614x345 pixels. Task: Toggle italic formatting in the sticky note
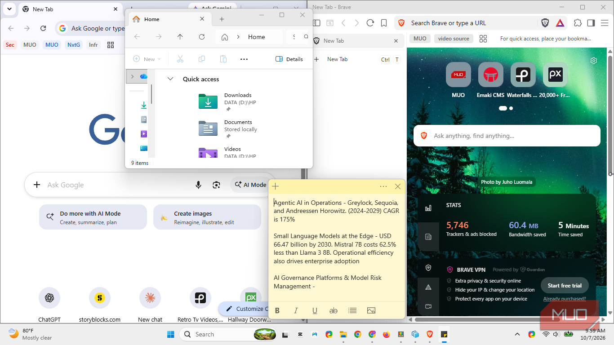point(296,310)
